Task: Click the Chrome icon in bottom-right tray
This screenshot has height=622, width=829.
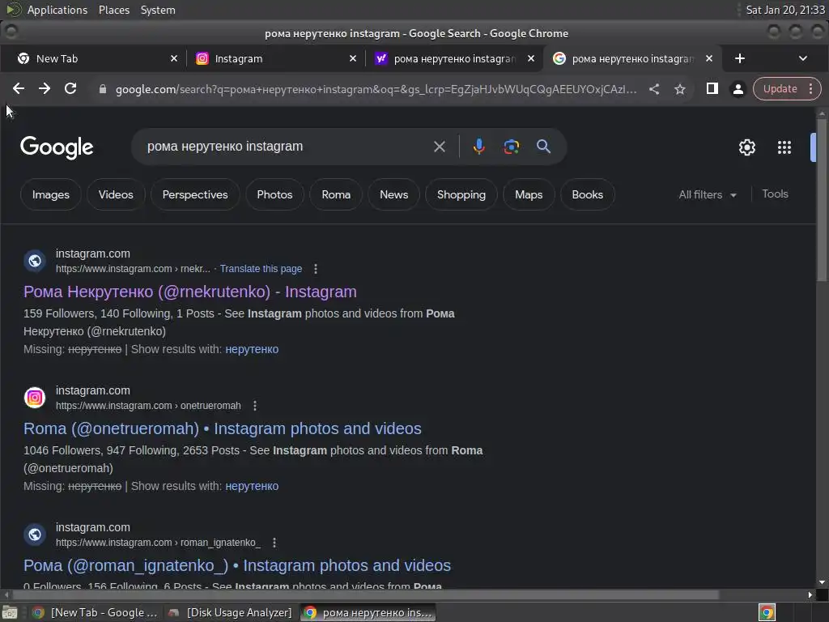Action: [767, 612]
